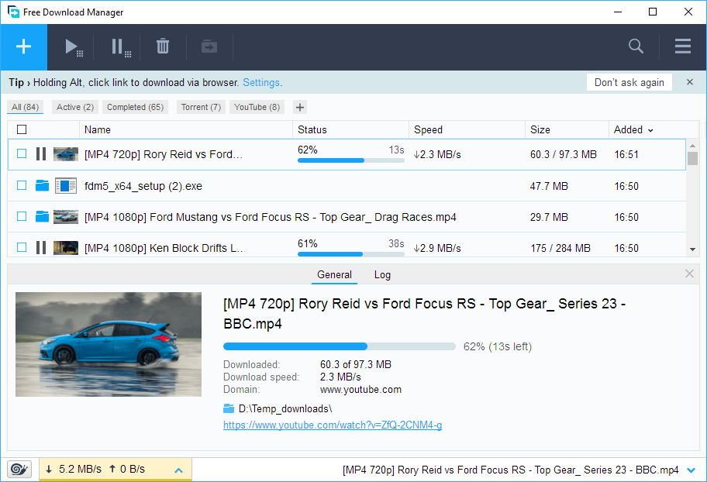
Task: Expand the download selector chevron at bottom right
Action: point(691,470)
